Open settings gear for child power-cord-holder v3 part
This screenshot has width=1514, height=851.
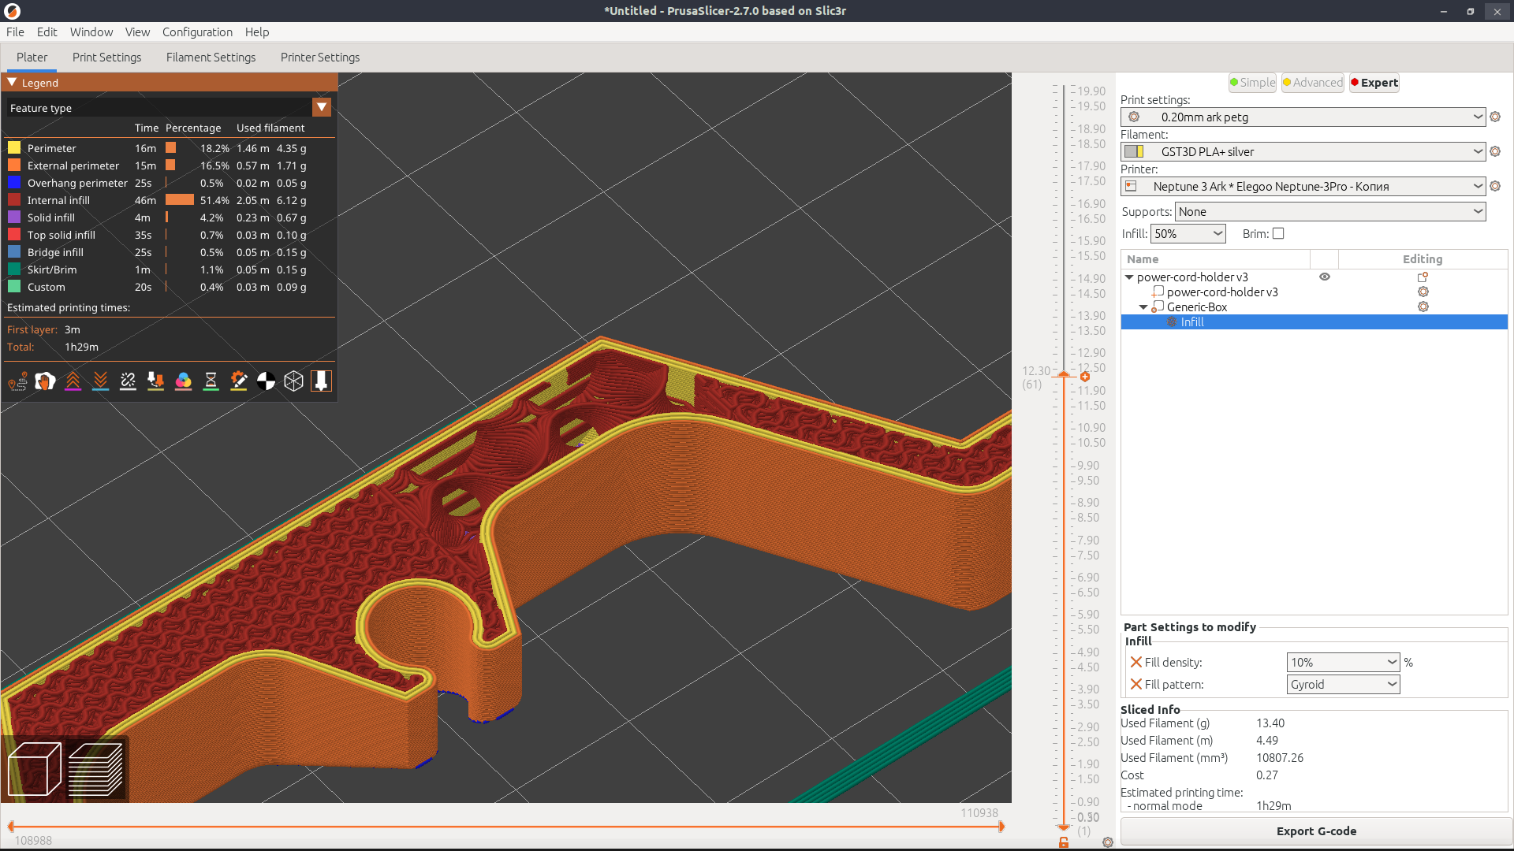pyautogui.click(x=1423, y=292)
